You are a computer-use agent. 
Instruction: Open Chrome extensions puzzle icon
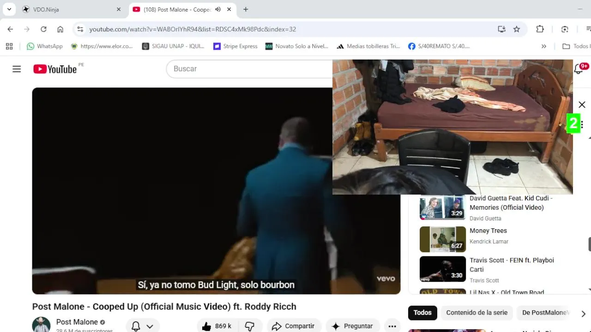(540, 29)
